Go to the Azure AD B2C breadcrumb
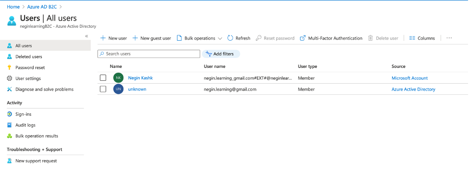 click(x=42, y=7)
